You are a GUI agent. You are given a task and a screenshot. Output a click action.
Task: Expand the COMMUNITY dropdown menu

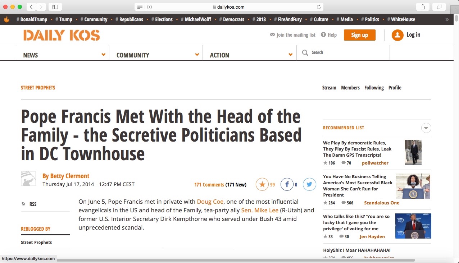tap(197, 55)
